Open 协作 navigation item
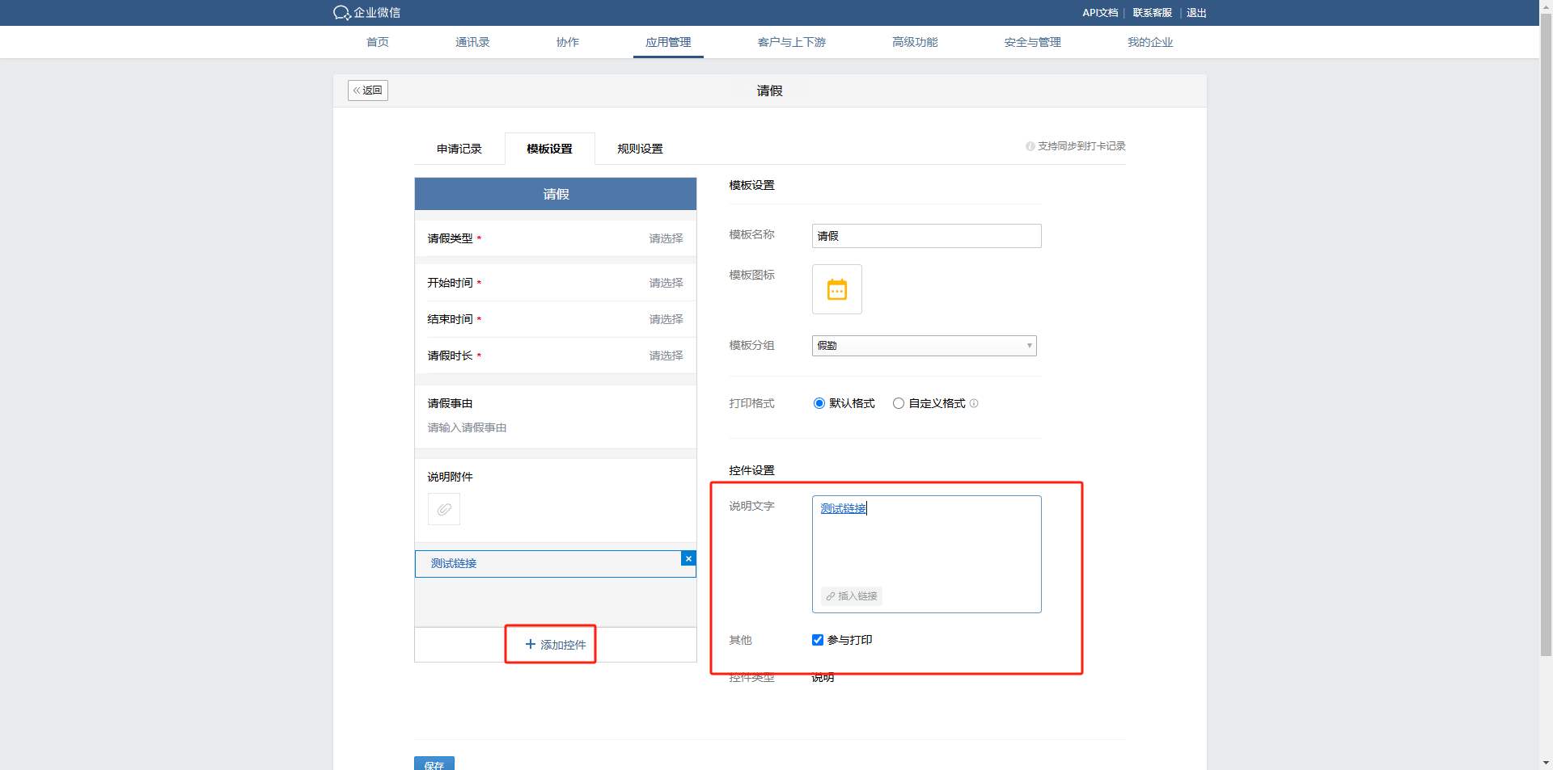 (568, 42)
